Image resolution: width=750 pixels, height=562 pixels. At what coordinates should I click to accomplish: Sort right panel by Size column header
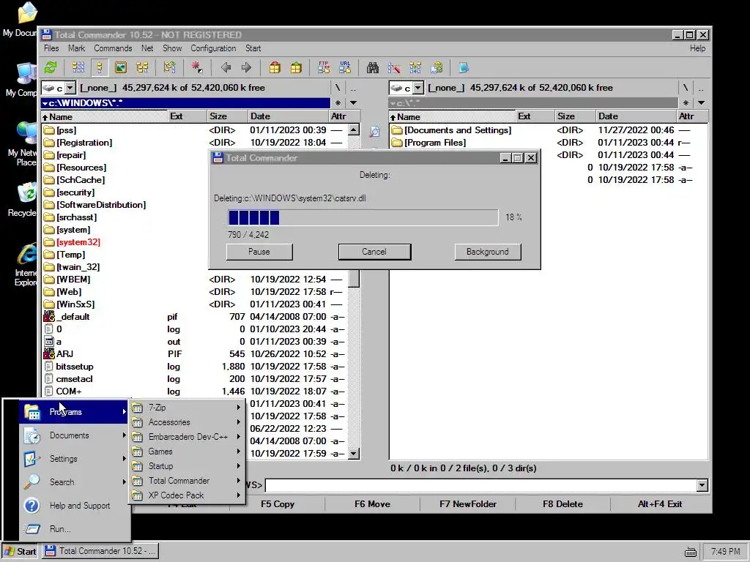point(574,116)
